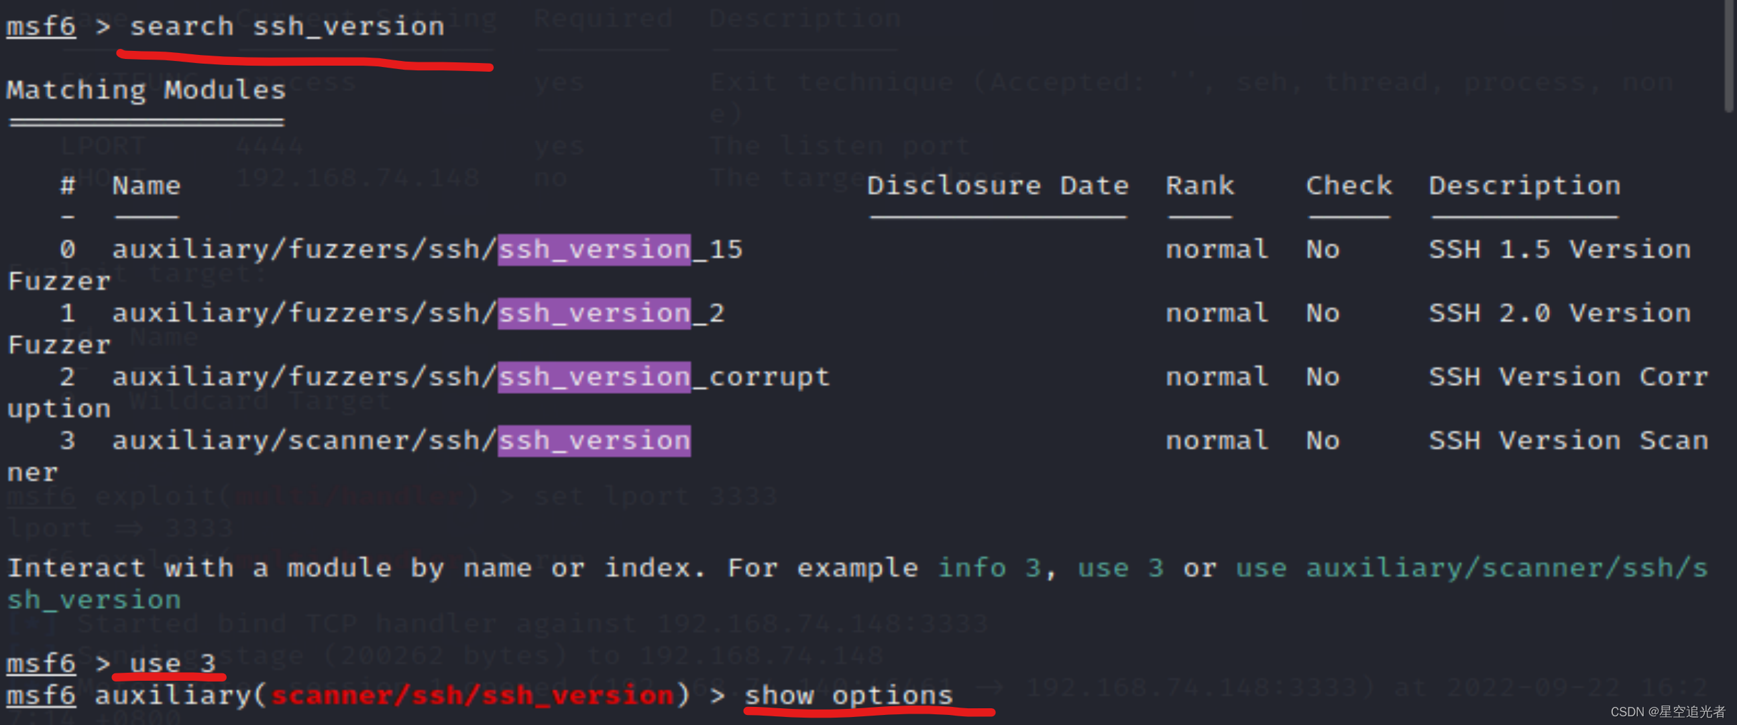The image size is (1737, 725).
Task: Click the 'Name' column header
Action: point(146,186)
